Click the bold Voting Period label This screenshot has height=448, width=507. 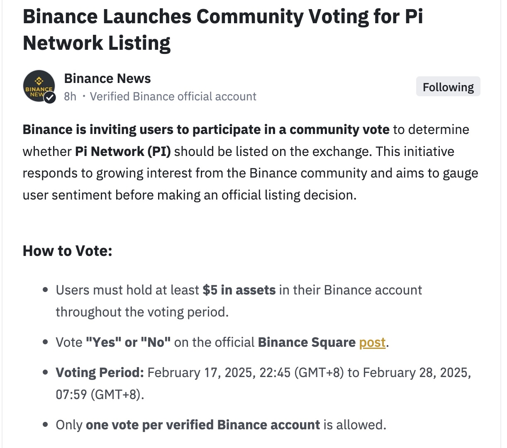coord(100,373)
